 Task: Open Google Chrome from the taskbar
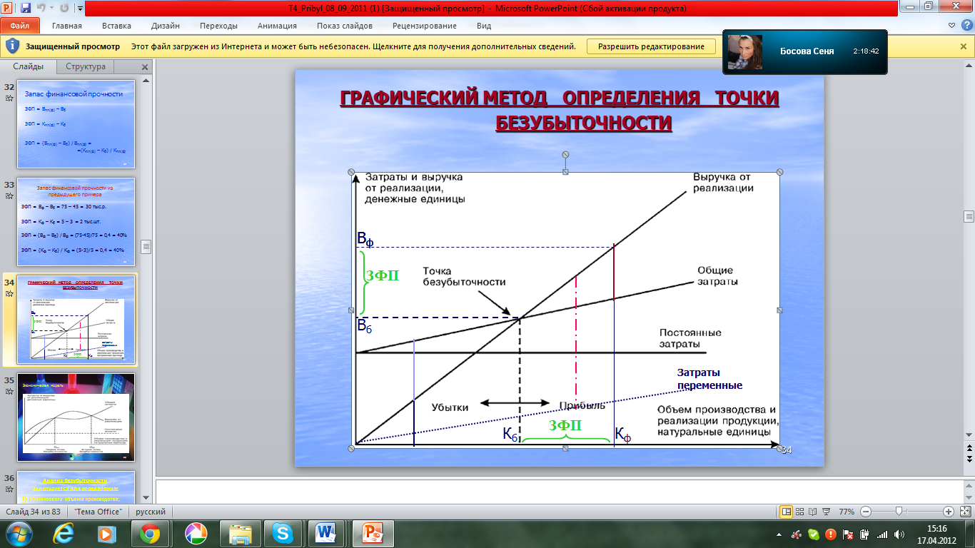(x=149, y=534)
